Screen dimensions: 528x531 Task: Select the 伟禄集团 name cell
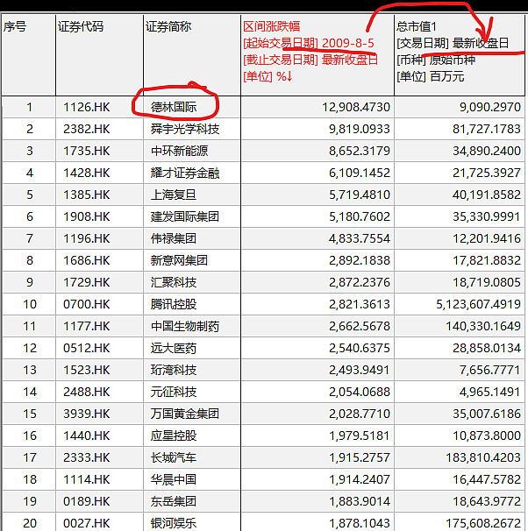click(x=174, y=238)
